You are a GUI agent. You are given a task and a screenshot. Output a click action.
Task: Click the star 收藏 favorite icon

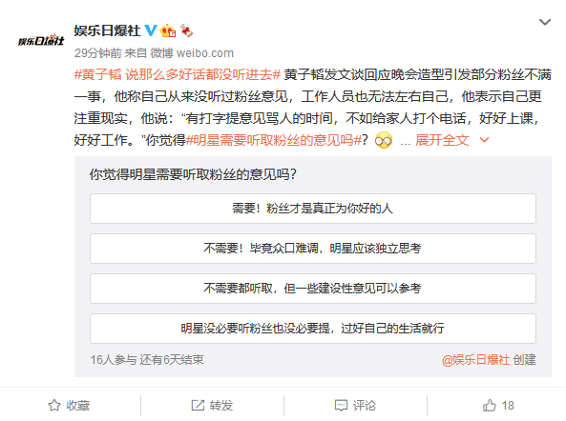coord(54,406)
